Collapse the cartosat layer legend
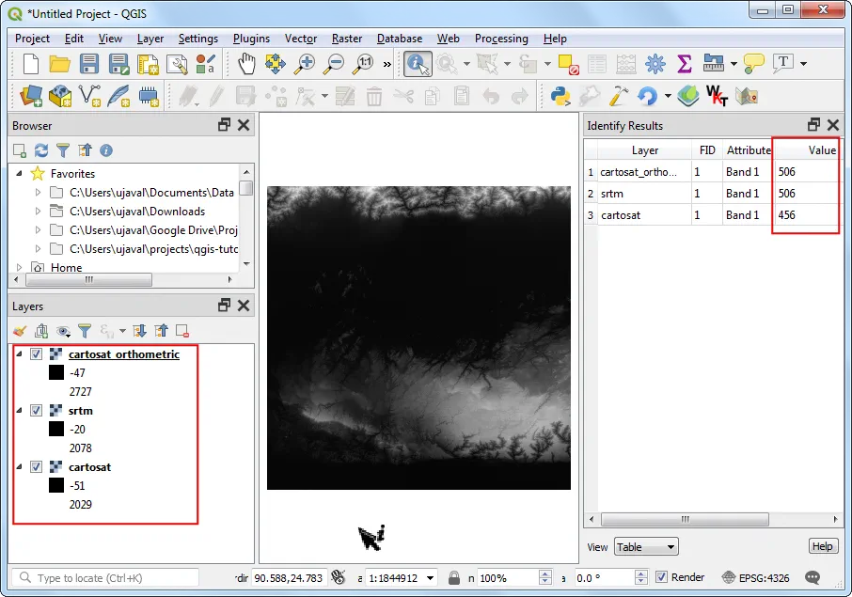 [19, 466]
